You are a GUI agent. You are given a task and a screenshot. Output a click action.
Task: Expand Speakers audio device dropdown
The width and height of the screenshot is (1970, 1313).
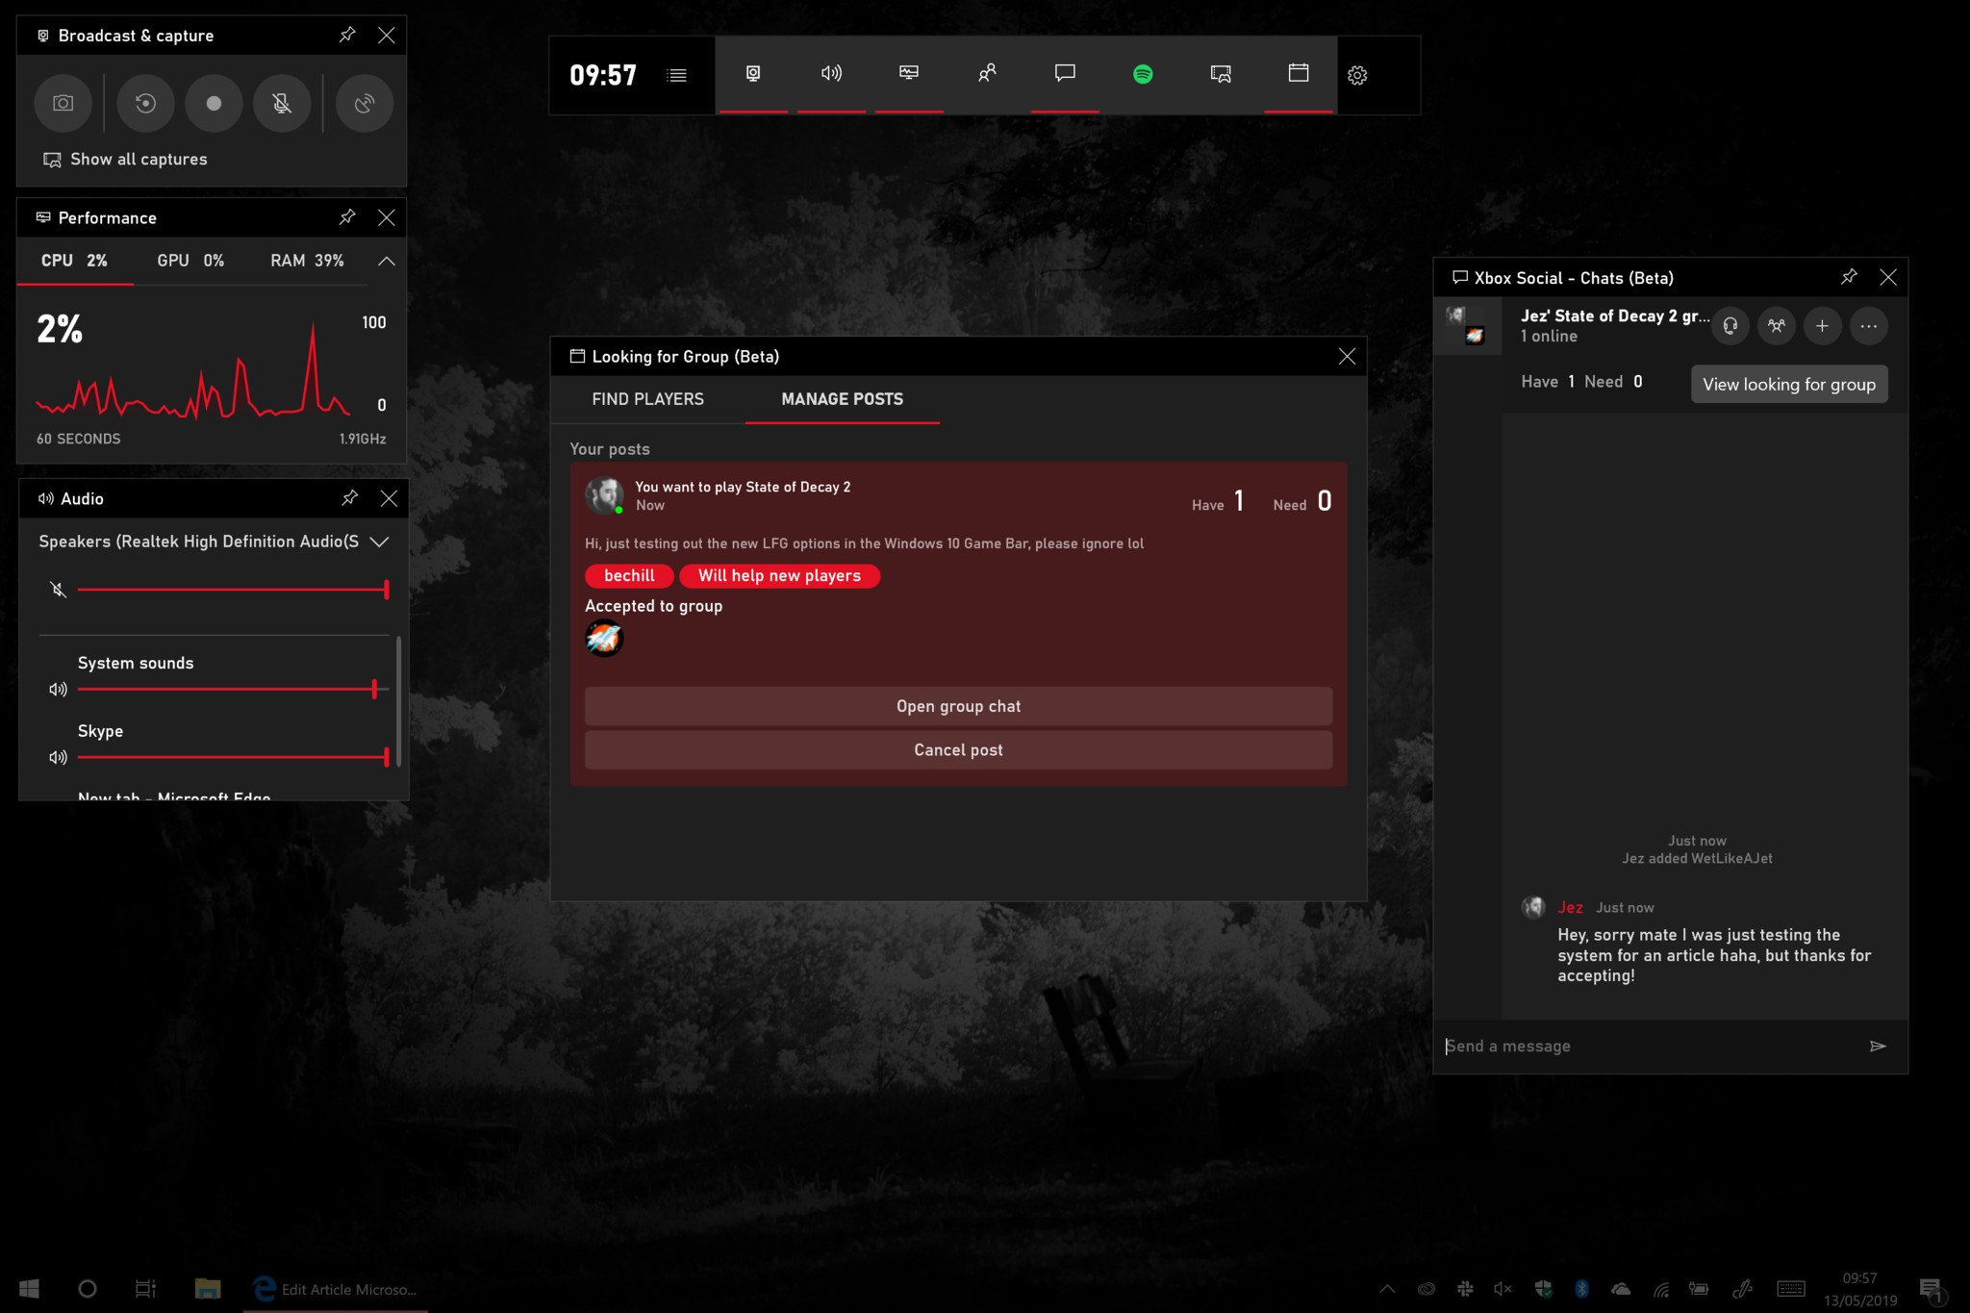(x=378, y=541)
